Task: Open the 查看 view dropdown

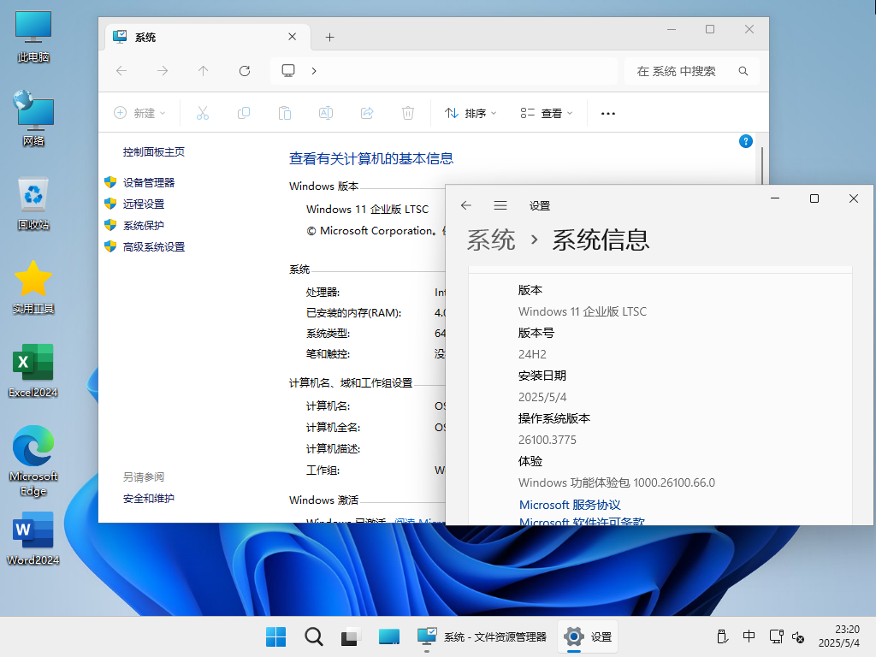Action: (547, 114)
